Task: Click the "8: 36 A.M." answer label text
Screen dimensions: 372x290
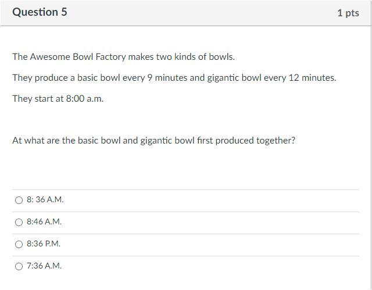Action: [x=45, y=200]
